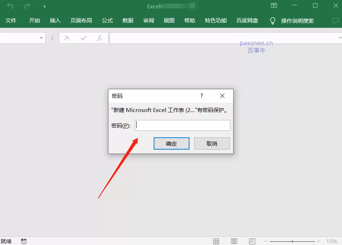Open Normal view from the status bar
Screen dimensions: 342x245
(x=216, y=241)
